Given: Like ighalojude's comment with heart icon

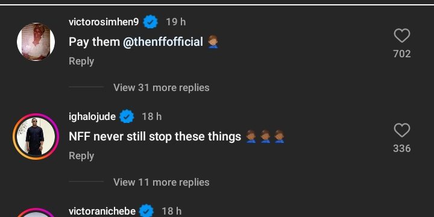Looking at the screenshot, I should pos(402,130).
